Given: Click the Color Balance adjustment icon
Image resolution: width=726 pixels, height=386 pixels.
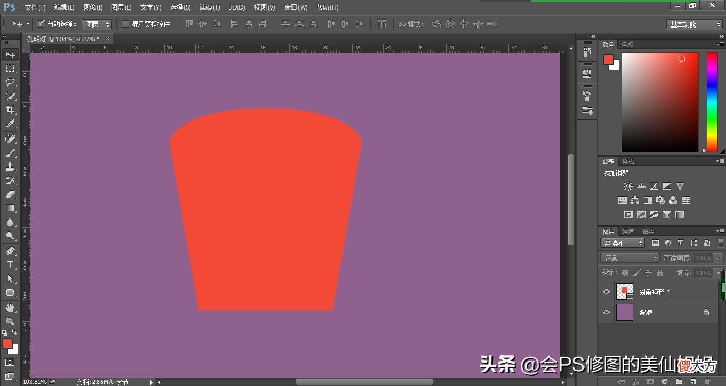Looking at the screenshot, I should (635, 201).
